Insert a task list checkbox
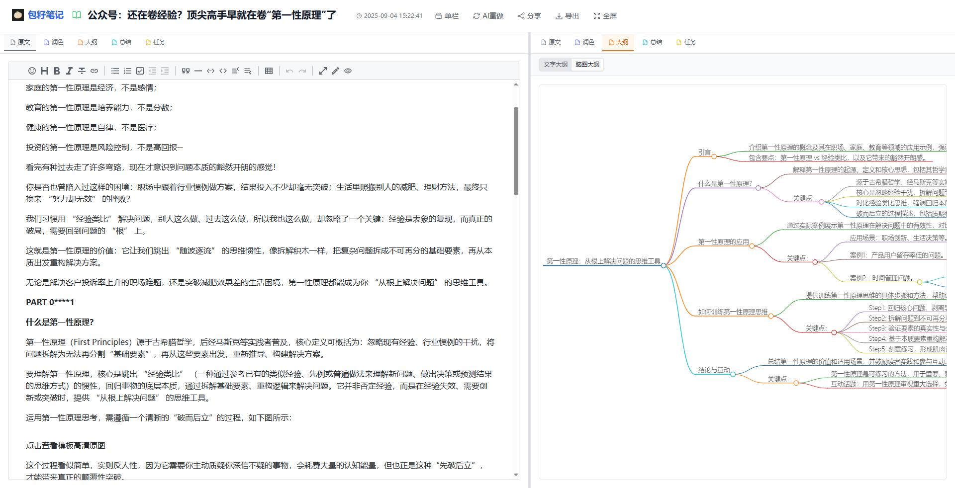 (x=140, y=71)
